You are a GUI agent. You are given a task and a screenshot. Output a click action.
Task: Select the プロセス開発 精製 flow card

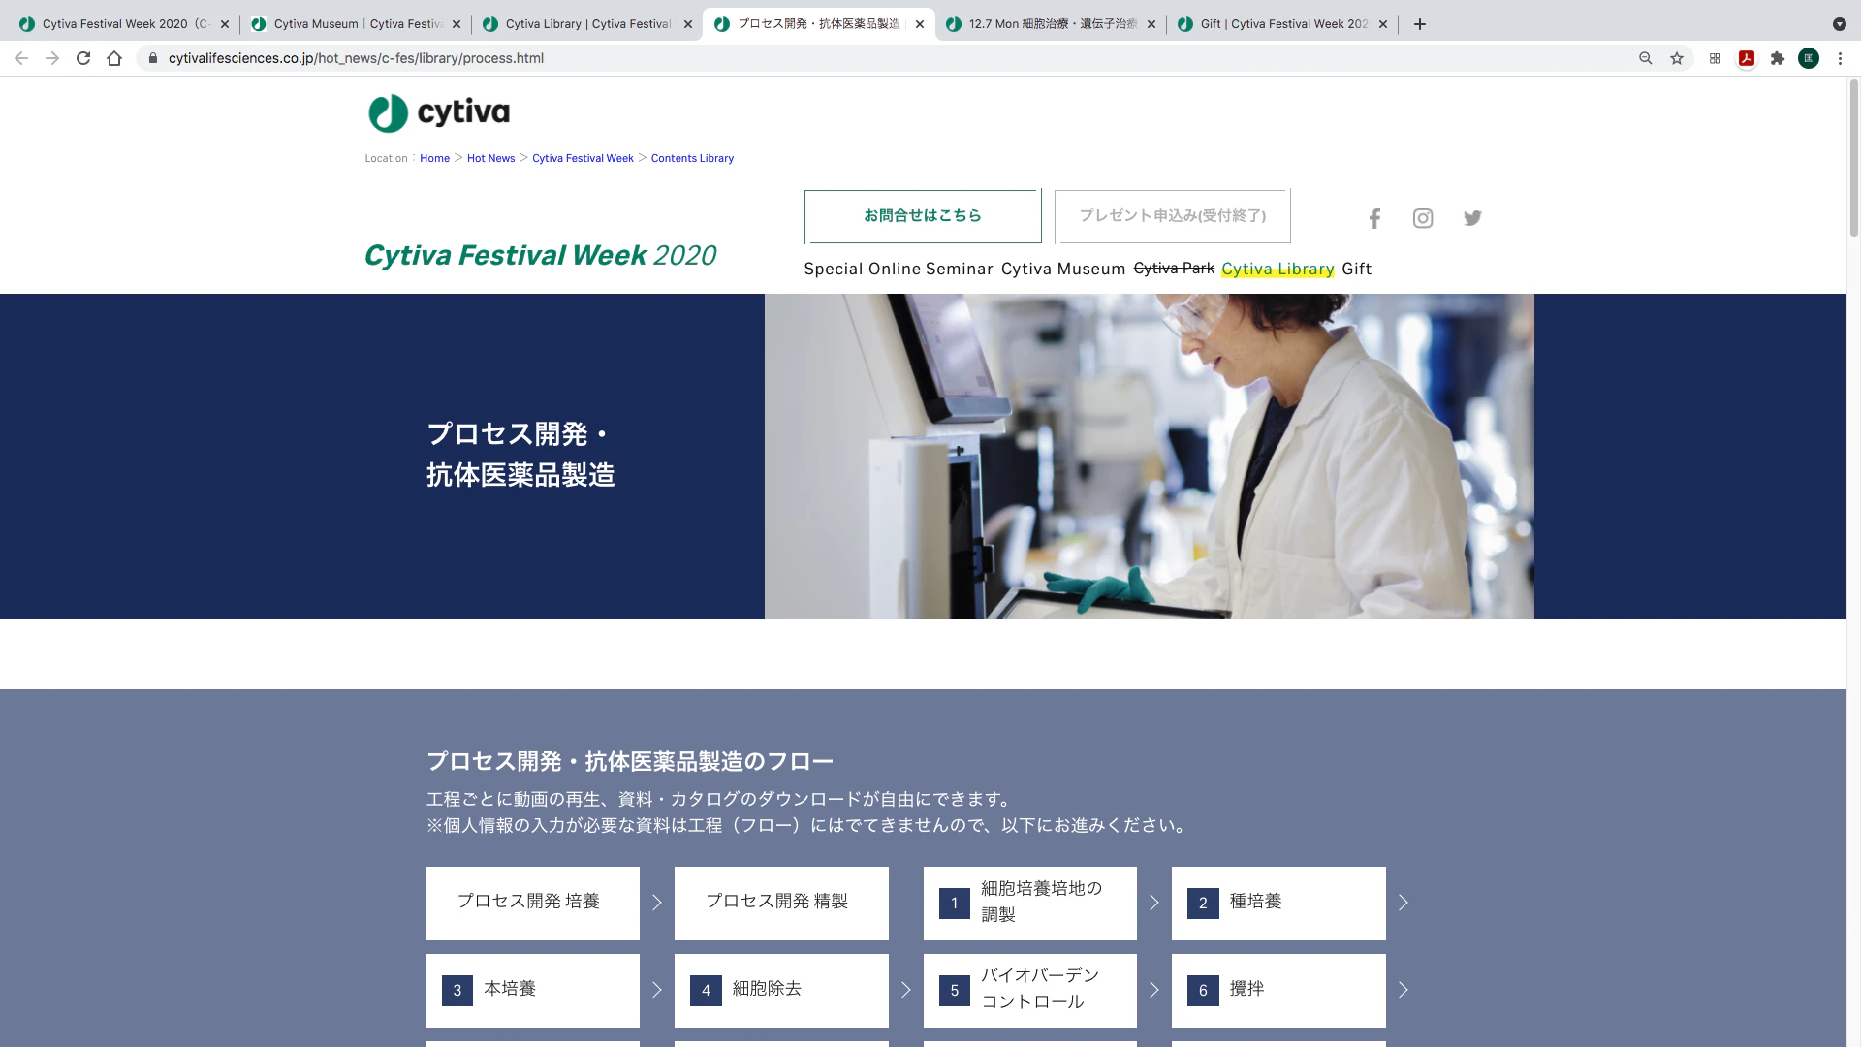click(x=781, y=903)
